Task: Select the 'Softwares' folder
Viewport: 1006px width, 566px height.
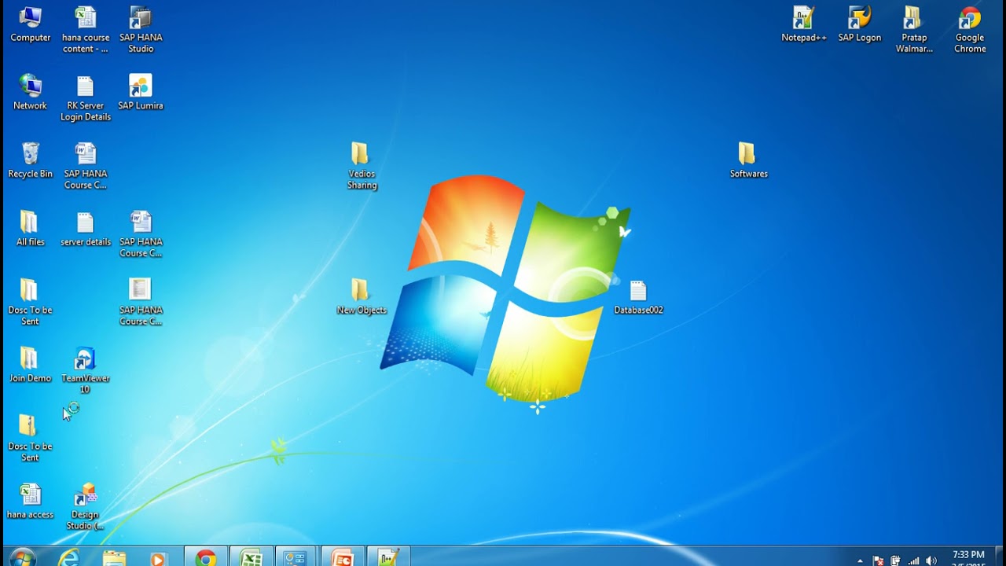Action: click(748, 160)
